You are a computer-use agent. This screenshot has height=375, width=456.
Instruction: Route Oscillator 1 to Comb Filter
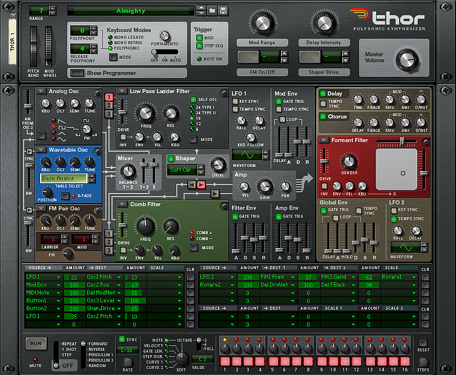[109, 234]
